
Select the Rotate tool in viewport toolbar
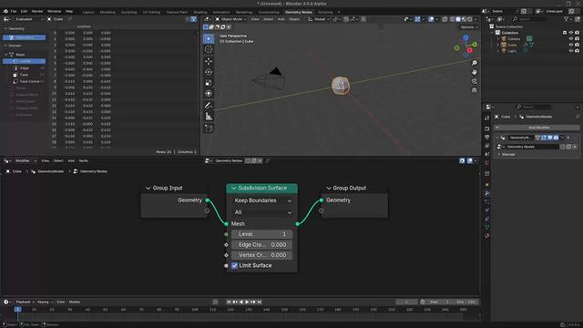(x=209, y=72)
